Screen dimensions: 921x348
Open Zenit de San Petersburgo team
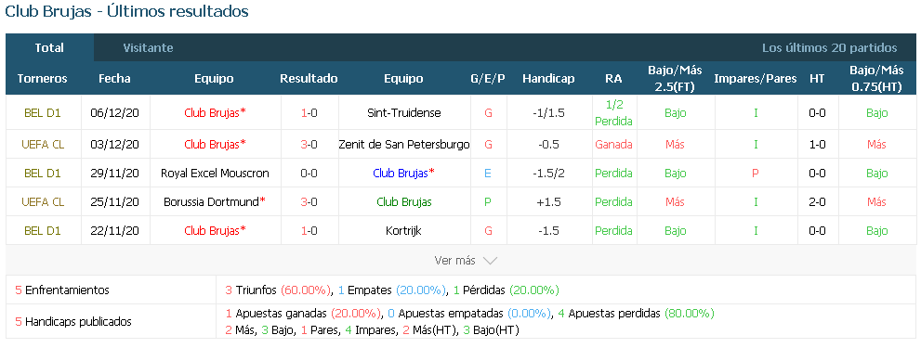click(x=404, y=144)
